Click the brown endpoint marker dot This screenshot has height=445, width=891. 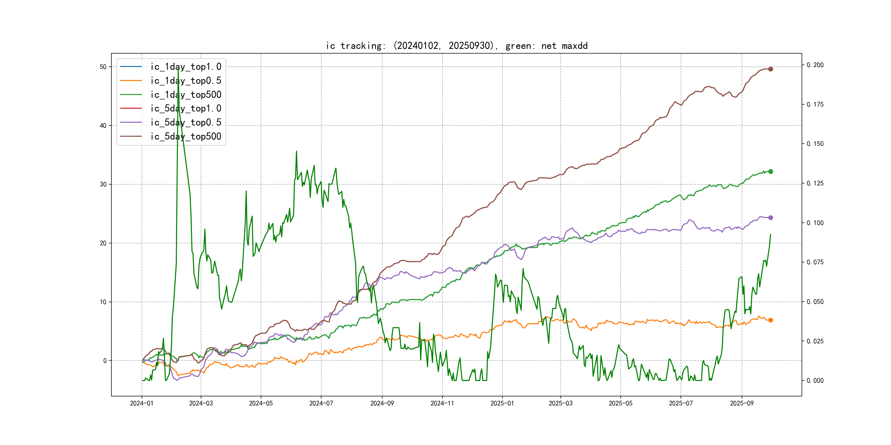770,69
